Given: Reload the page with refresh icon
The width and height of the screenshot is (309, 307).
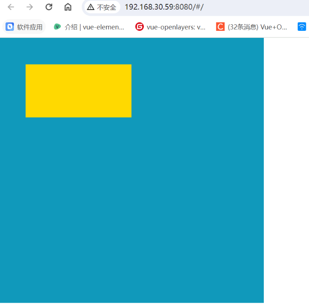Looking at the screenshot, I should [x=49, y=7].
